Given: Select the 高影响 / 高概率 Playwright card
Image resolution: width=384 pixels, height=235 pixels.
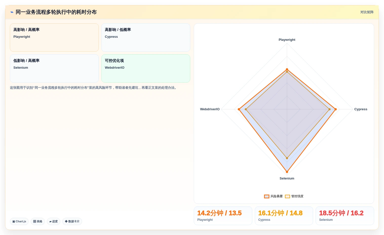Looking at the screenshot, I should (54, 38).
